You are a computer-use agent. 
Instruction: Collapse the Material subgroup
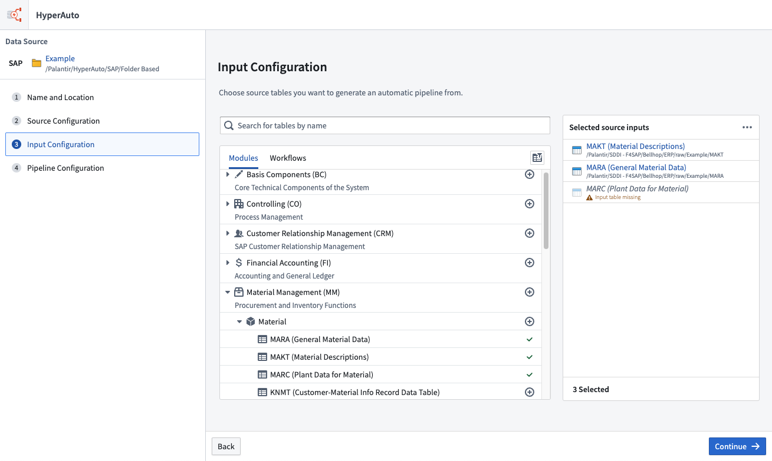click(x=239, y=321)
